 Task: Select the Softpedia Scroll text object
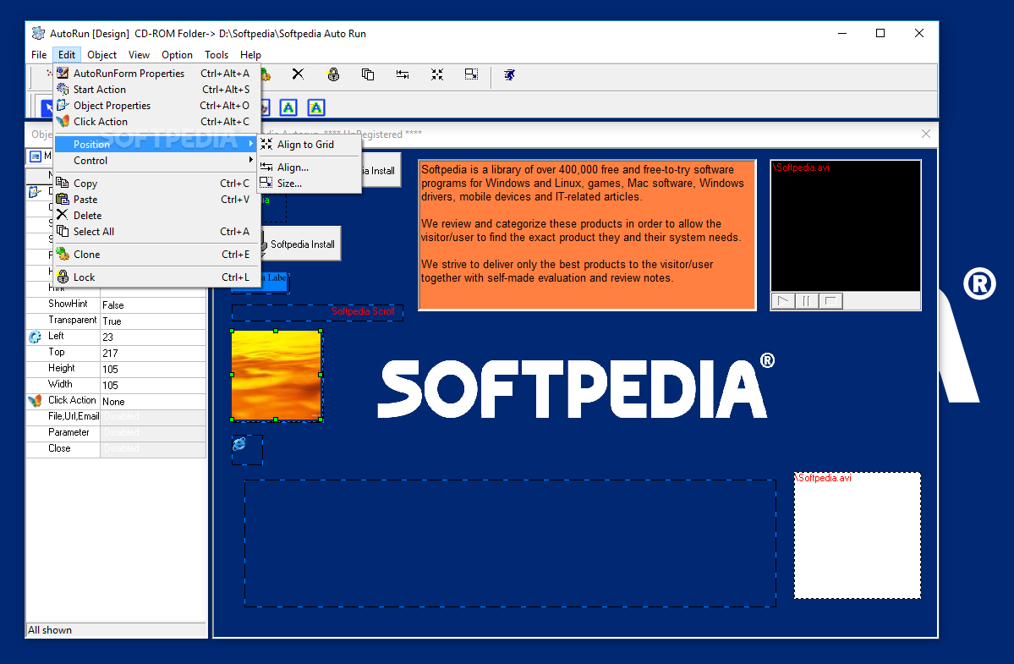point(317,311)
